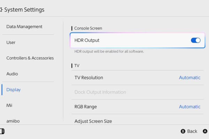Open Mii settings category

(9, 105)
